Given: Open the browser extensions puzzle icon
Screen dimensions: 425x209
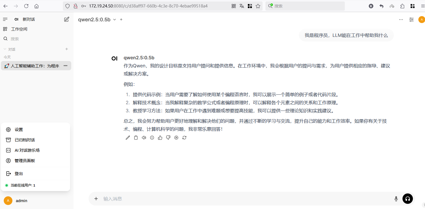Looking at the screenshot, I should tap(402, 6).
